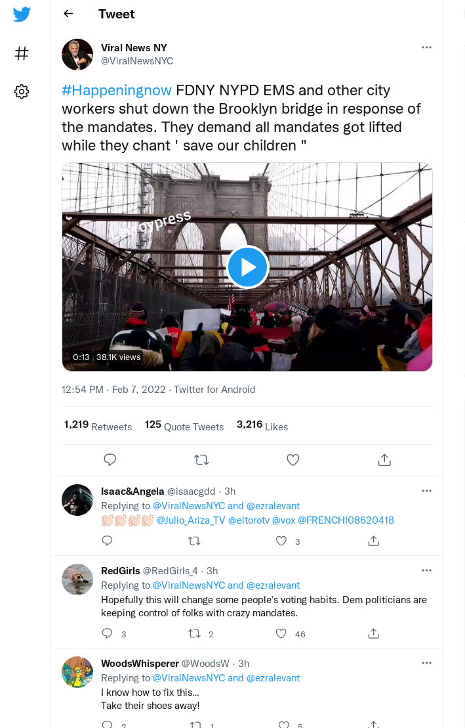Click the #Happeningnow hashtag link
The height and width of the screenshot is (728, 465).
[117, 90]
